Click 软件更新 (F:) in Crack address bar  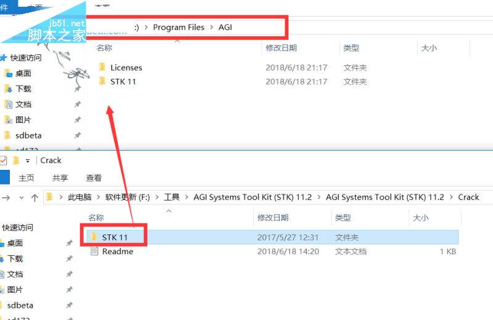(x=128, y=197)
